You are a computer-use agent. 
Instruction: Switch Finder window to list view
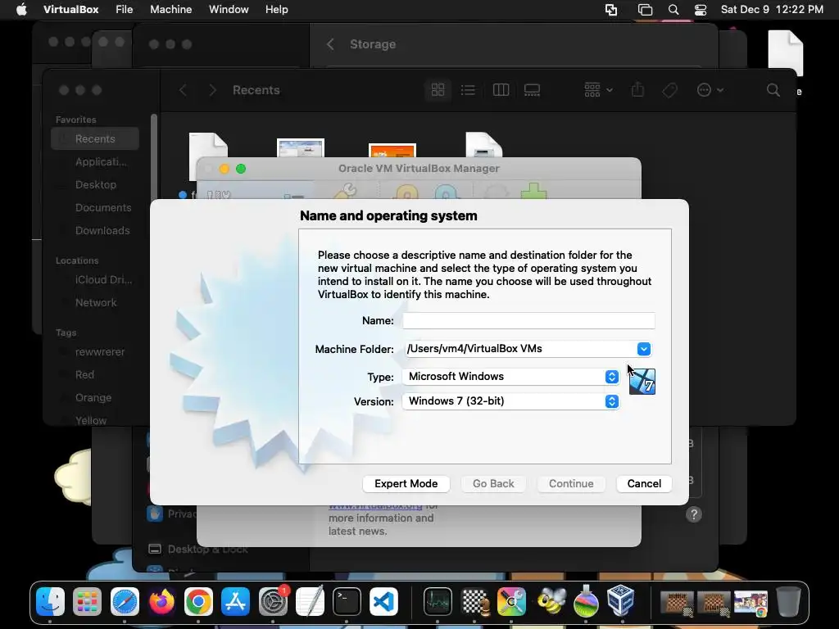click(x=468, y=90)
